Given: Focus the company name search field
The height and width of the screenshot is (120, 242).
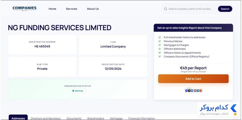Looking at the screenshot, I should coord(190,9).
